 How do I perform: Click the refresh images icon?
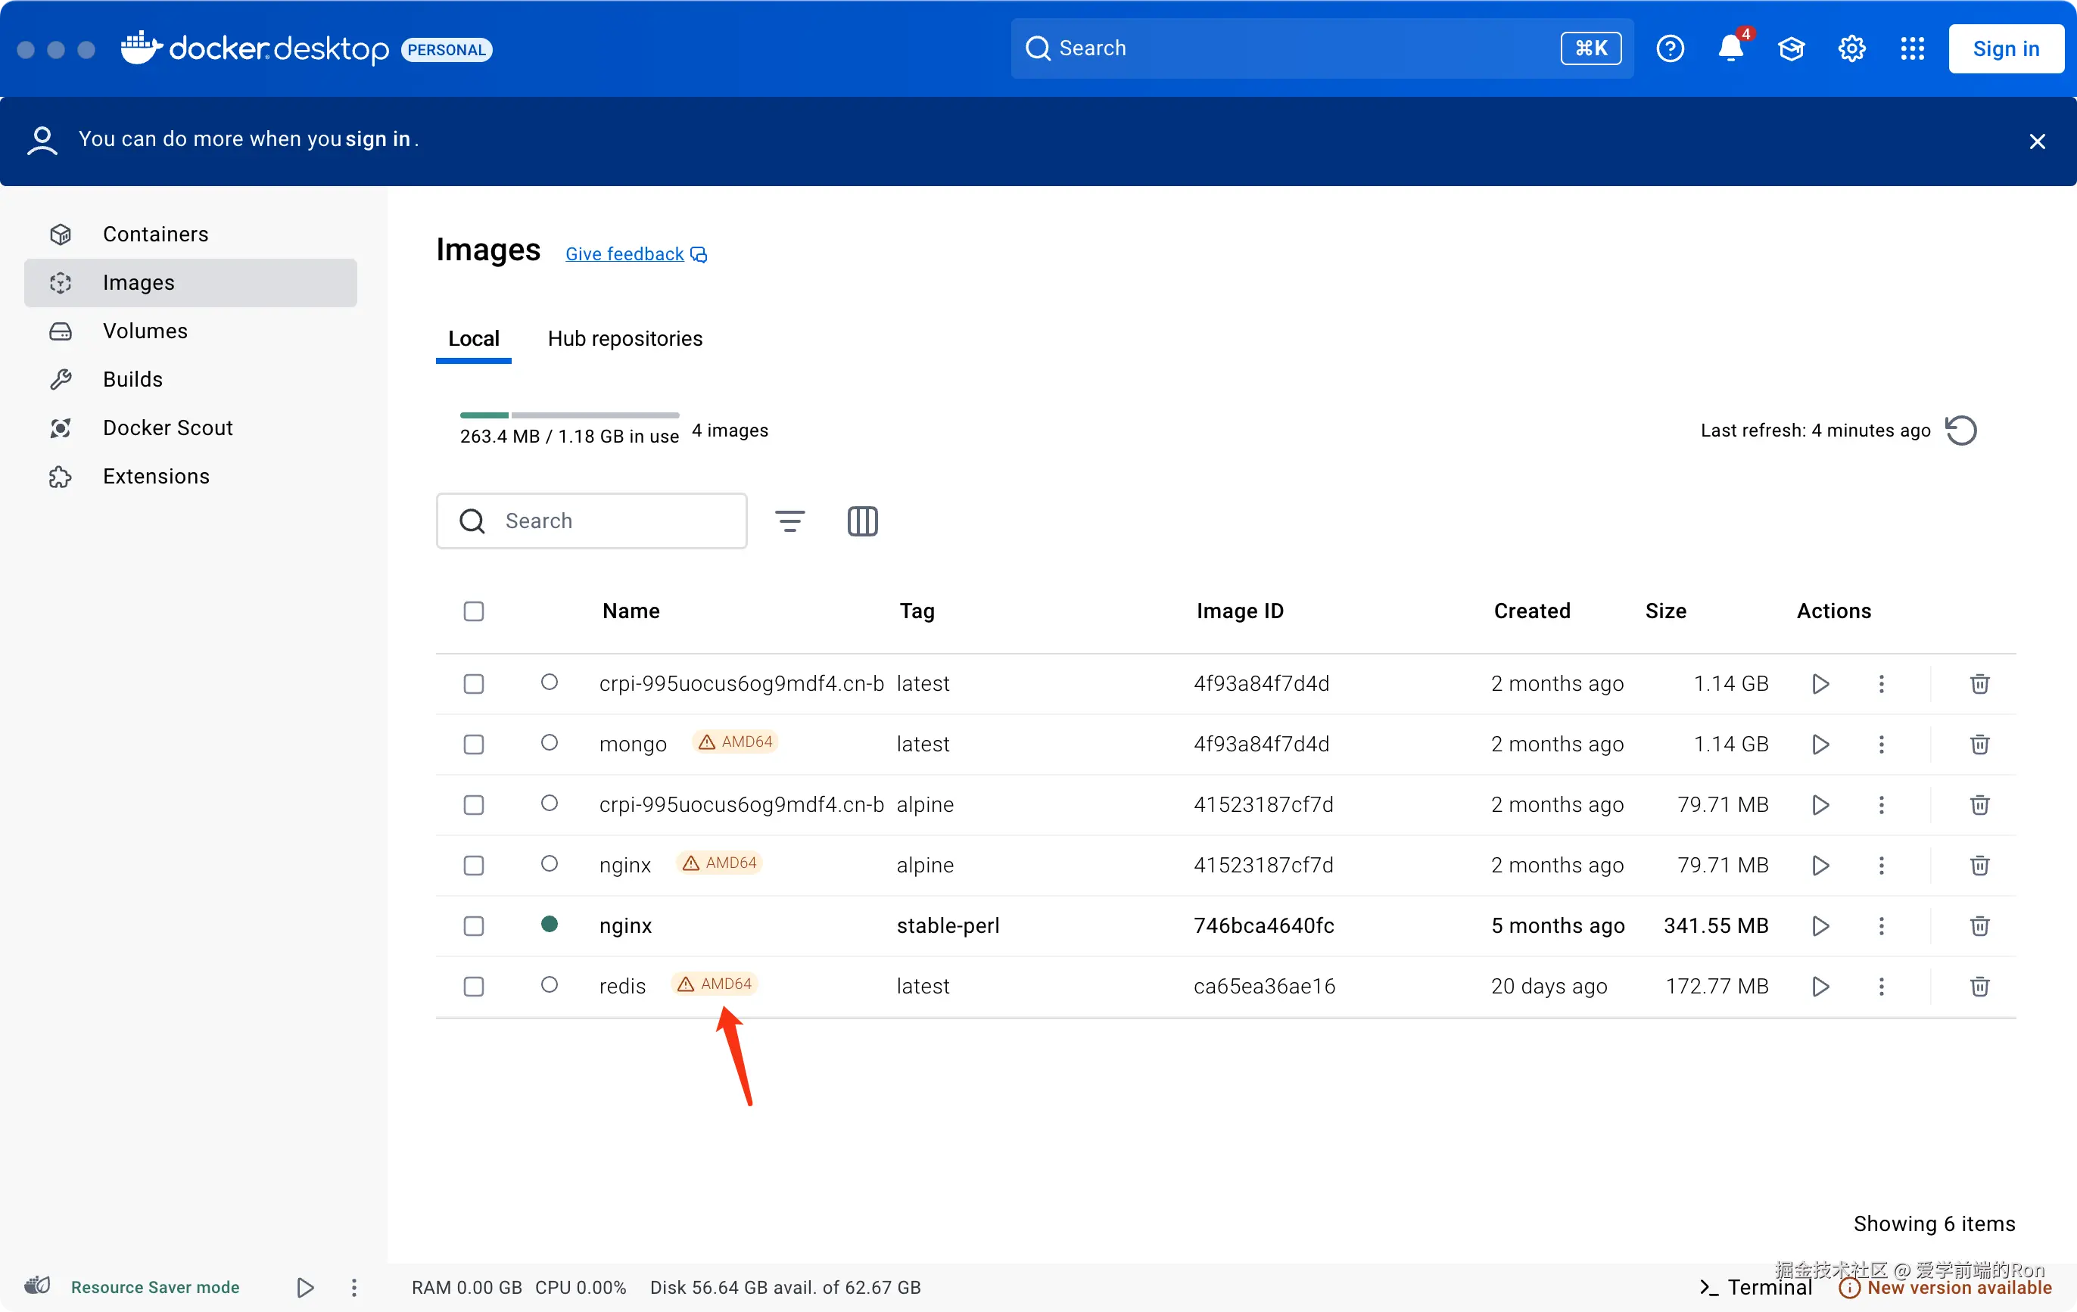tap(1960, 431)
